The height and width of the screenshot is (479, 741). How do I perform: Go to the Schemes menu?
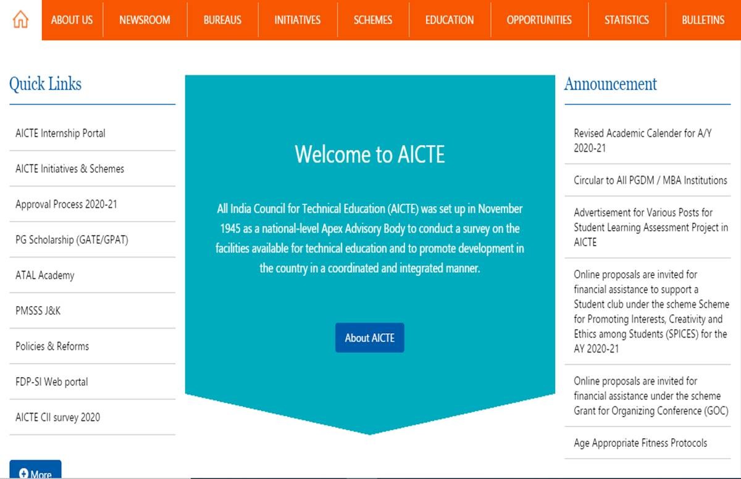(372, 20)
